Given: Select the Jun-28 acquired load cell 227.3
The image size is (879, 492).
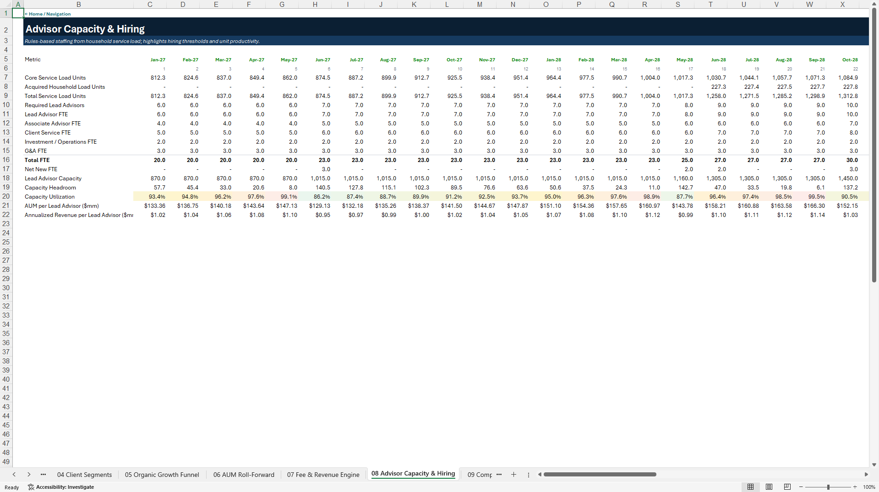Looking at the screenshot, I should [x=710, y=87].
